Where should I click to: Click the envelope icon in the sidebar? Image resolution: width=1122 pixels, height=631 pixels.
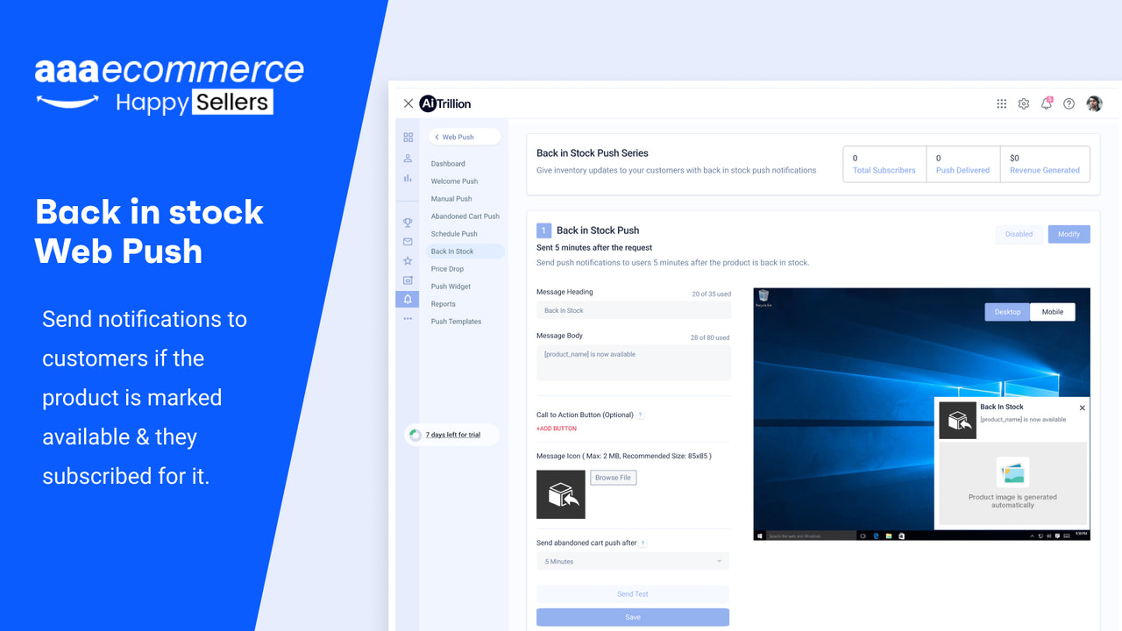tap(408, 241)
